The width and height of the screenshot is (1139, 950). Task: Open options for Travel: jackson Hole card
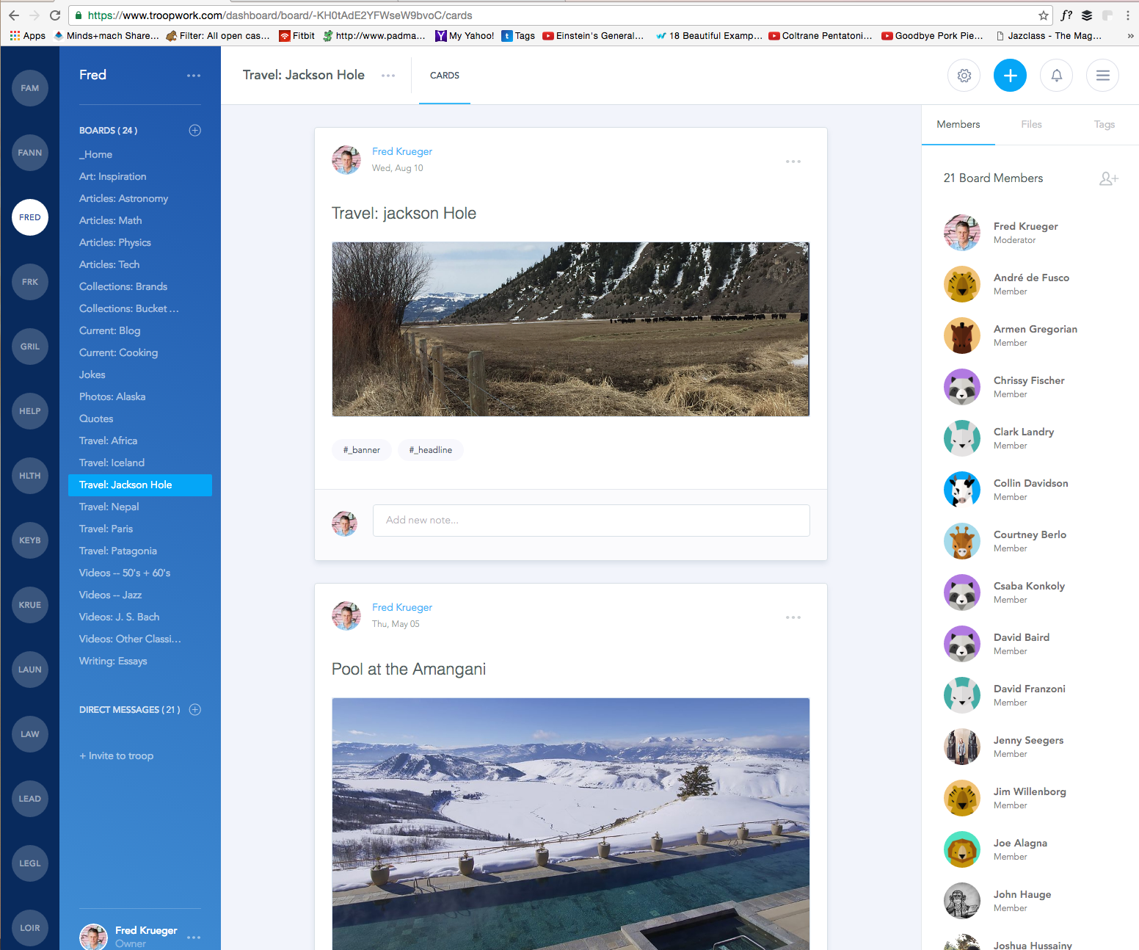click(793, 162)
